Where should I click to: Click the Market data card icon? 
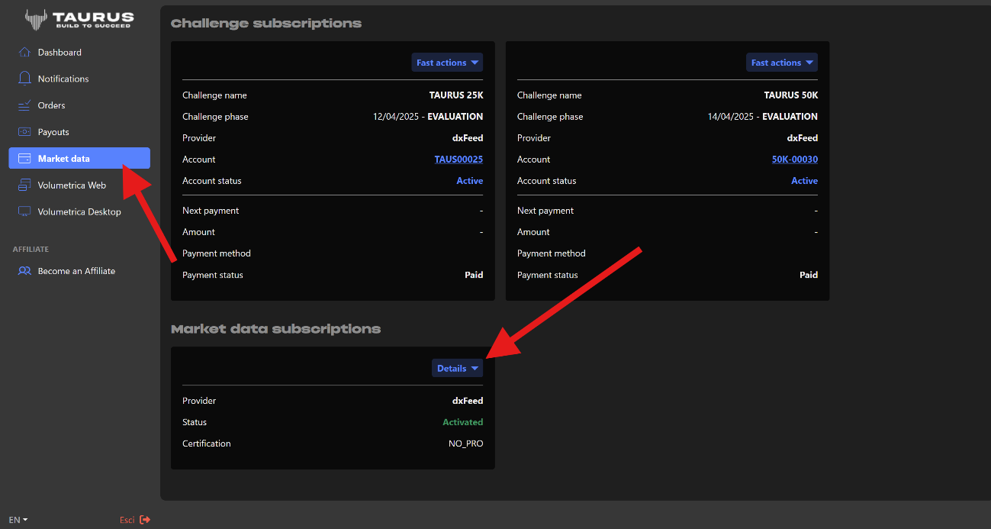pos(24,159)
